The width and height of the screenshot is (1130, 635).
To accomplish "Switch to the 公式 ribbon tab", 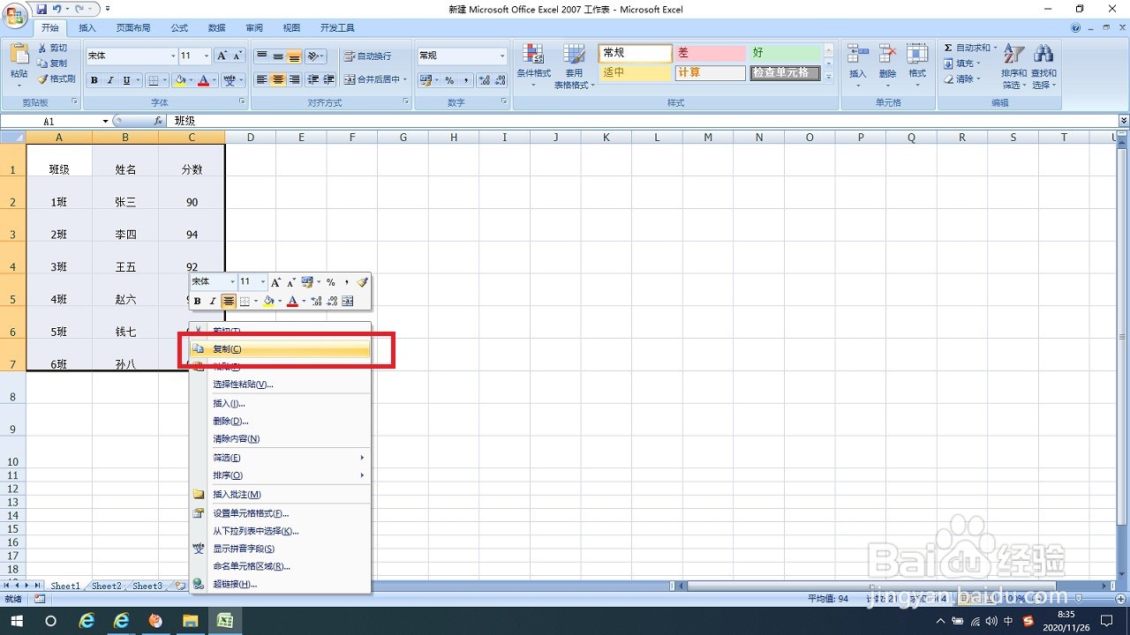I will [x=179, y=28].
